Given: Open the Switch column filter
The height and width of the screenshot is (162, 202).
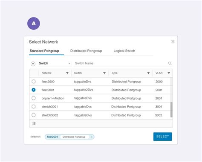Looking at the screenshot, I should [104, 73].
